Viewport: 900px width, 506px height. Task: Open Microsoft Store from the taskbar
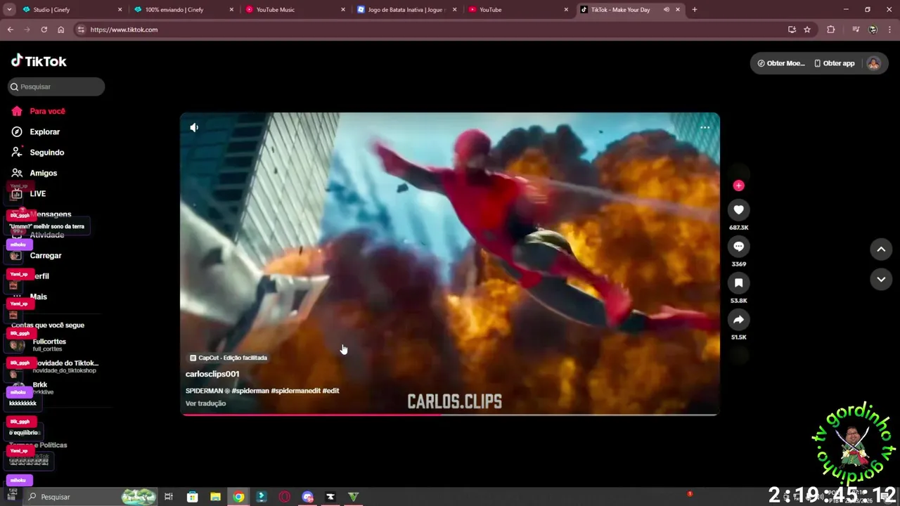[x=192, y=497]
